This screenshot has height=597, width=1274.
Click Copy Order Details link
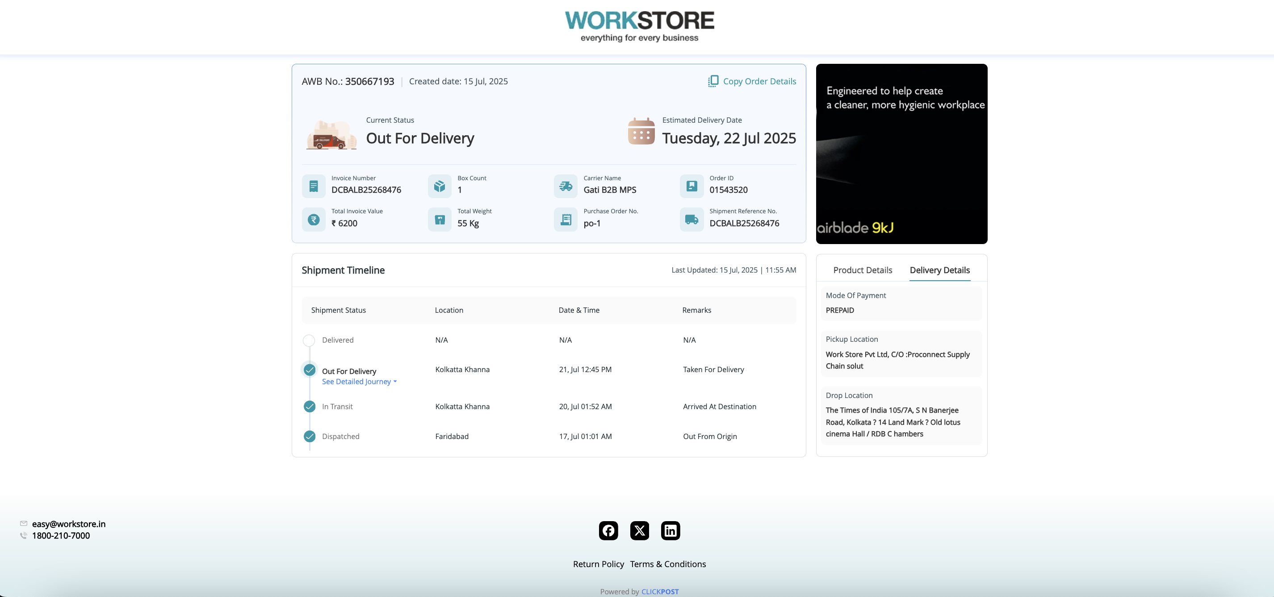tap(759, 82)
